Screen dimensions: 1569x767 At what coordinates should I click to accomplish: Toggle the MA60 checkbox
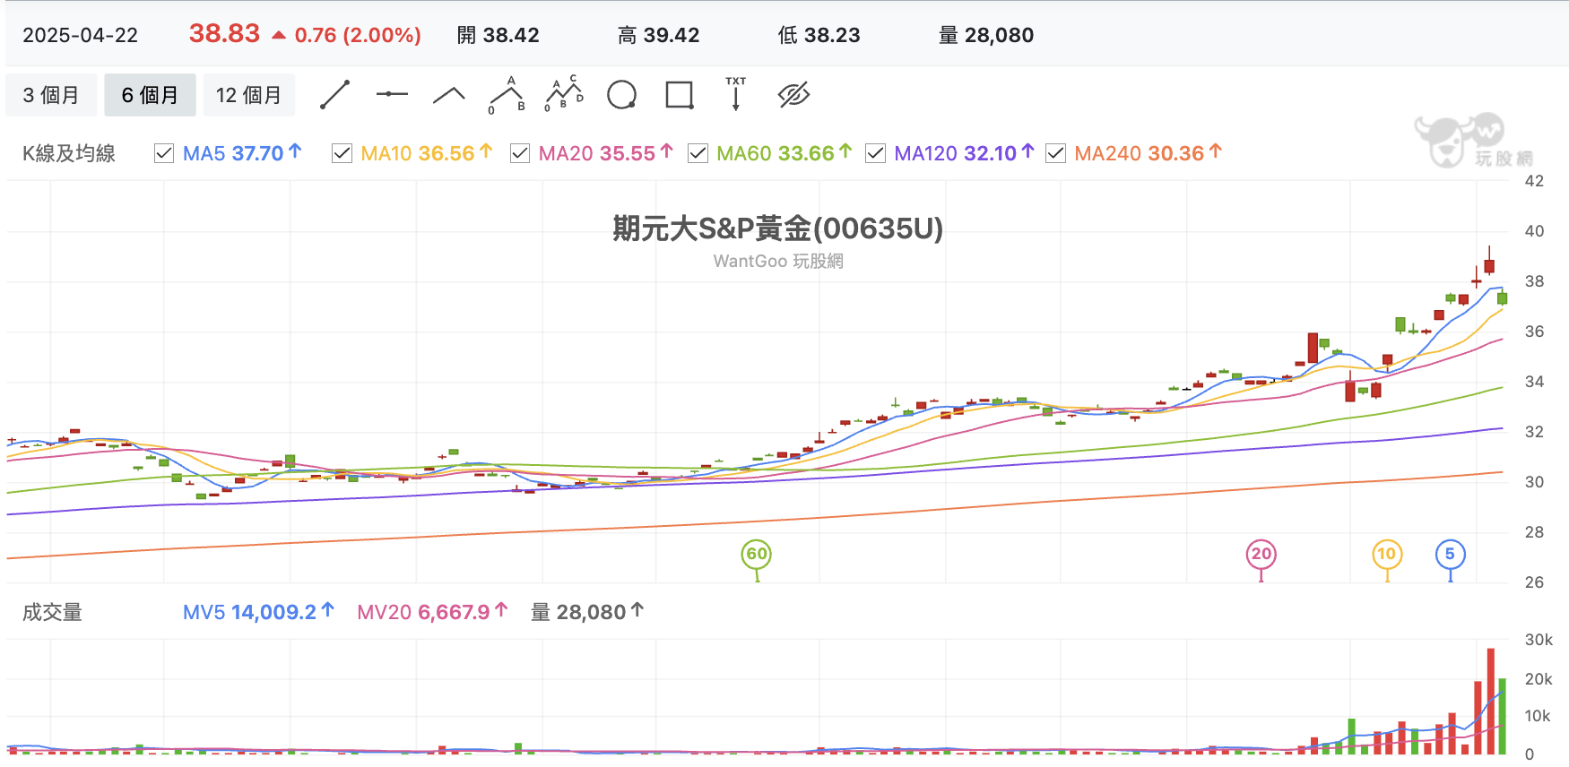tap(698, 153)
